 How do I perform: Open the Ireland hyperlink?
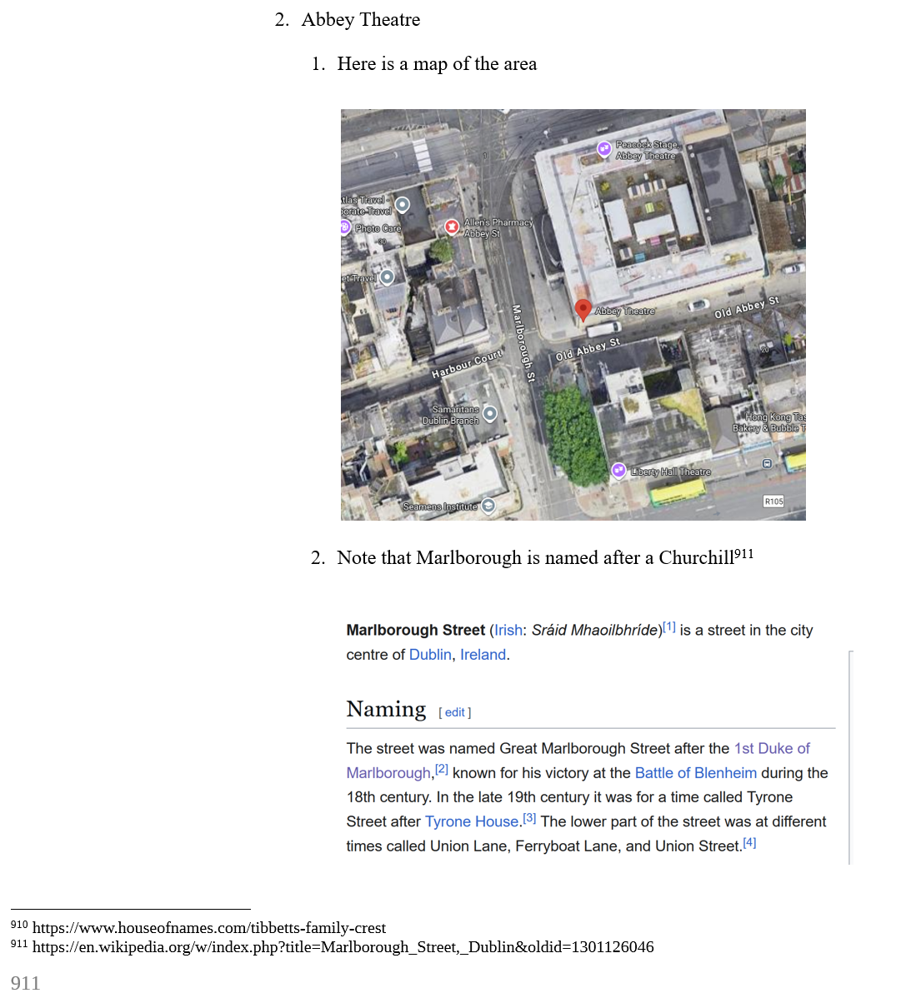pyautogui.click(x=483, y=655)
